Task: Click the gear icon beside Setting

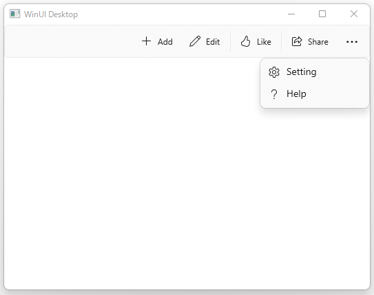Action: click(x=274, y=72)
